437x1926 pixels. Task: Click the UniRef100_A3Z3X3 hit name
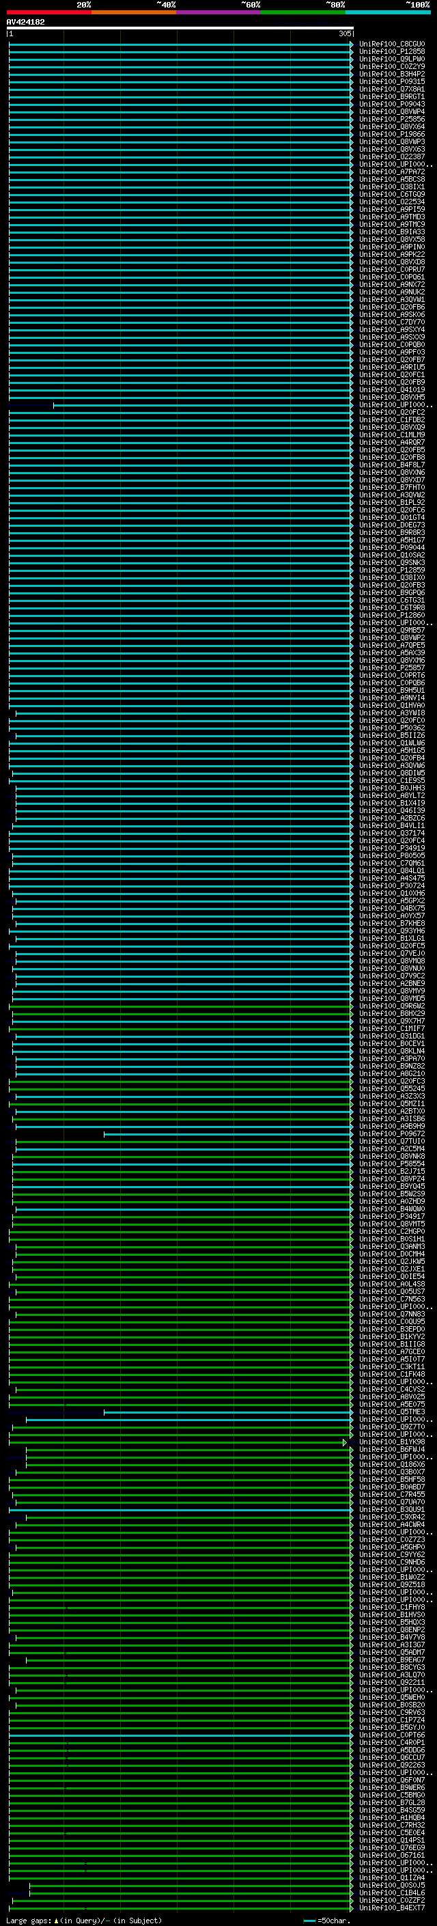click(x=392, y=1096)
